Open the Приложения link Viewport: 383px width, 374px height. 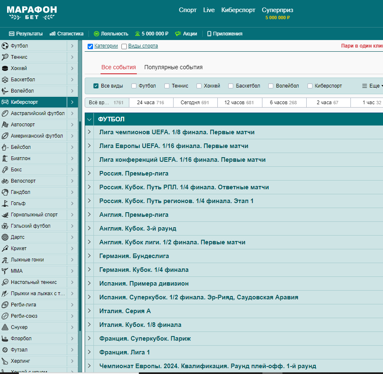pos(225,34)
